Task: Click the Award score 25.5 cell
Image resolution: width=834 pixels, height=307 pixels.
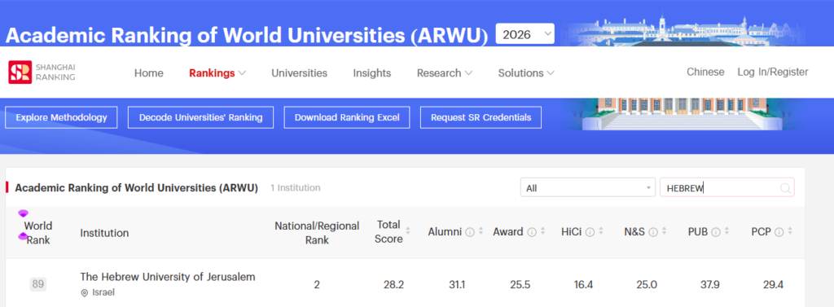Action: coord(520,285)
